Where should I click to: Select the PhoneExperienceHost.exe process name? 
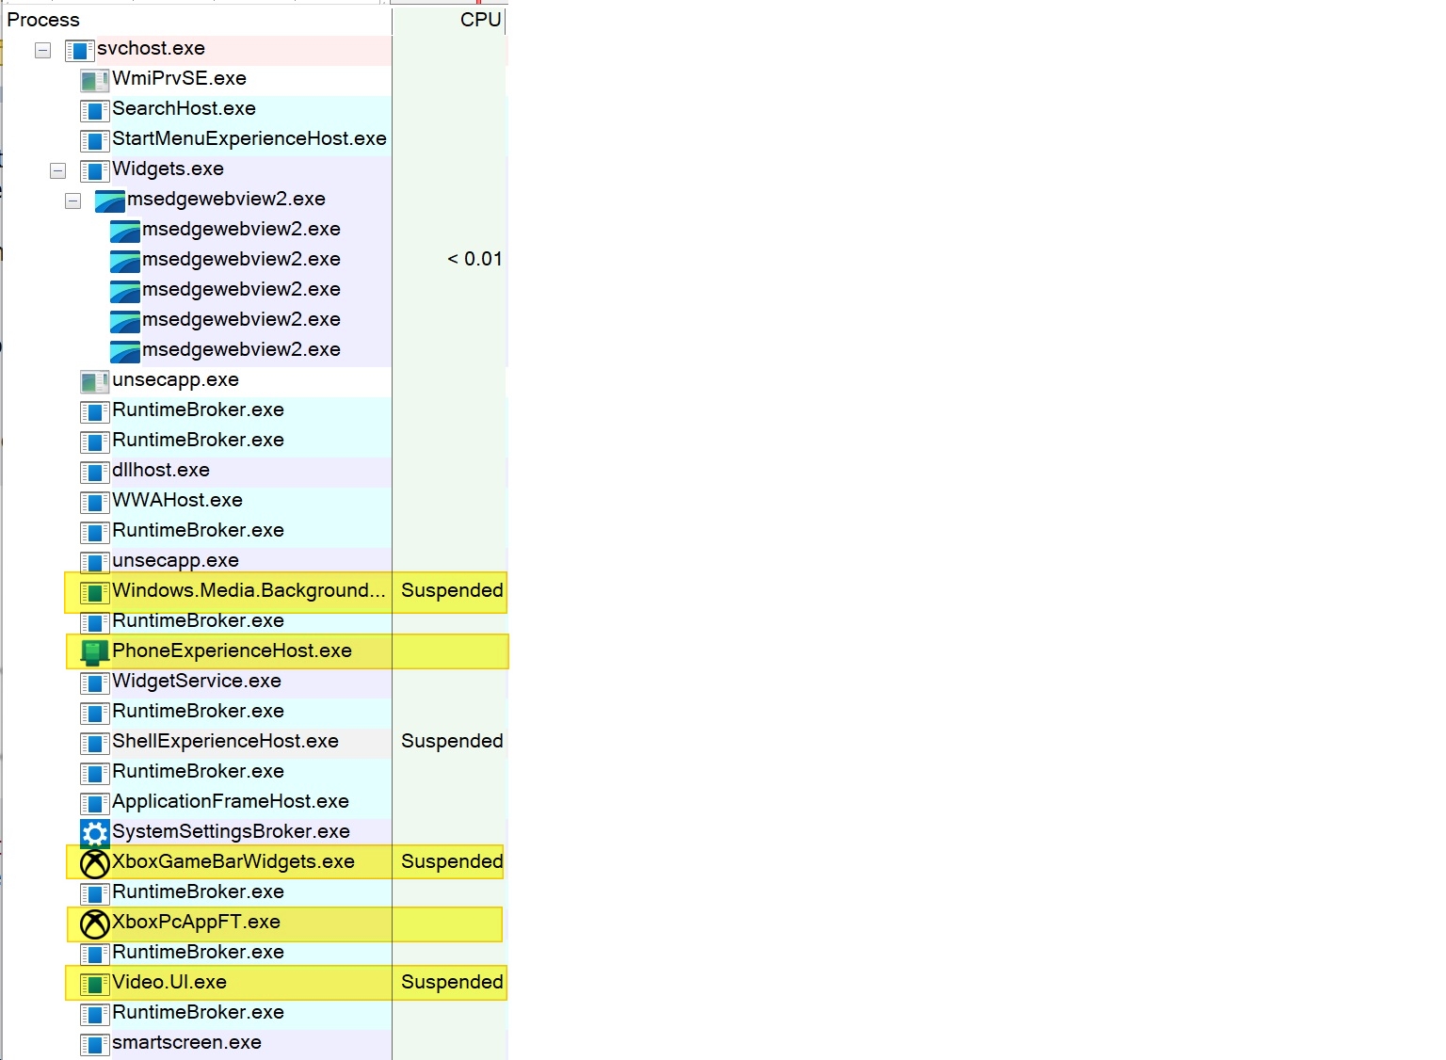click(x=232, y=650)
